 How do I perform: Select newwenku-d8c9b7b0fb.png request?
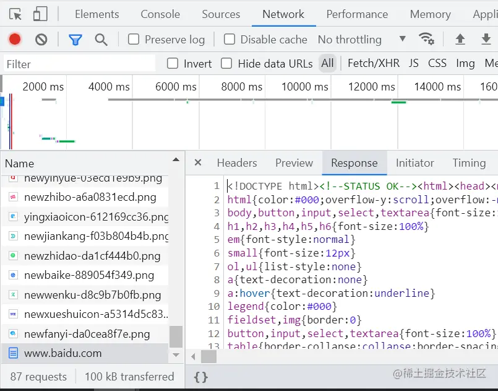[x=85, y=294]
